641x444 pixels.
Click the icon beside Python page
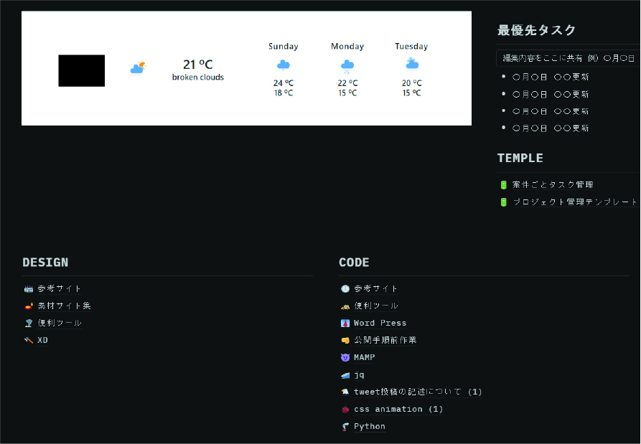click(345, 427)
